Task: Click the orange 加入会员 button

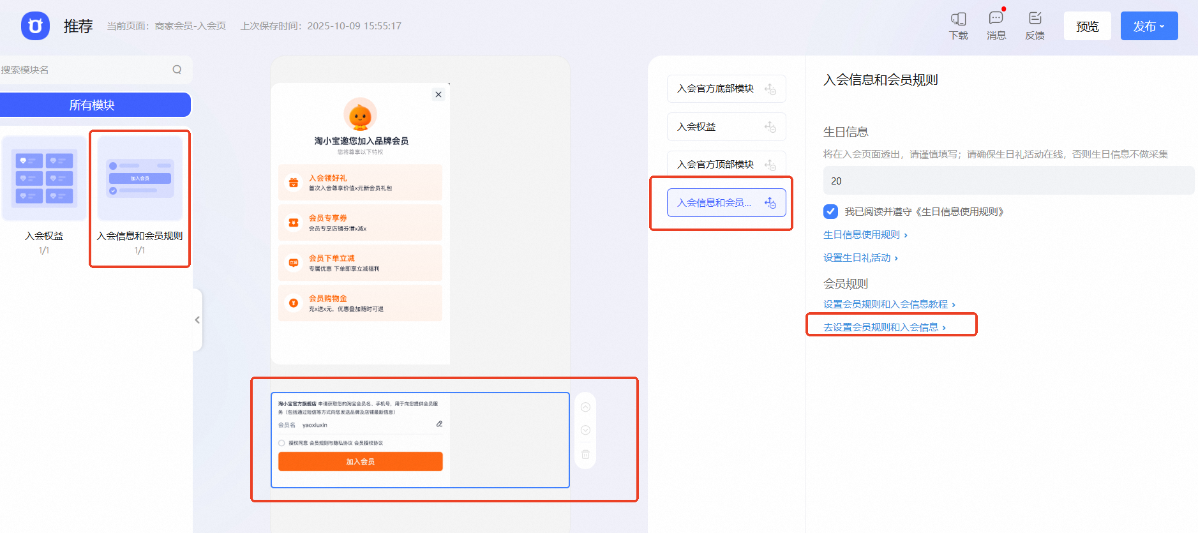Action: click(x=360, y=462)
